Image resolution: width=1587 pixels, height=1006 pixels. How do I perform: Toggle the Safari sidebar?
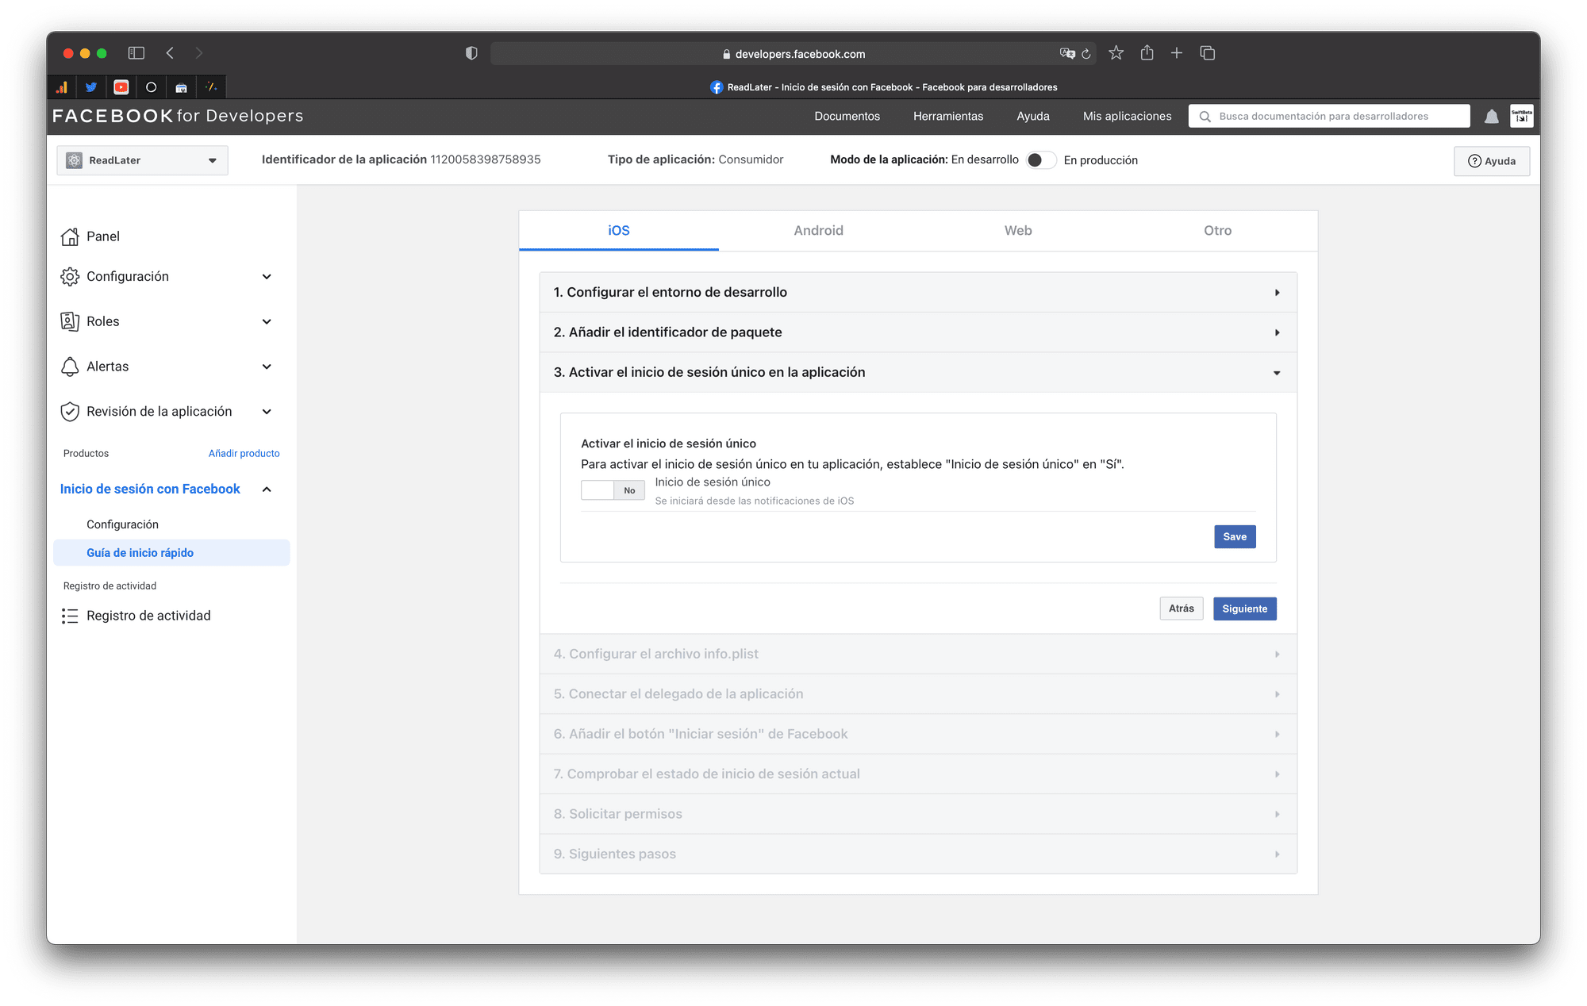[x=136, y=53]
